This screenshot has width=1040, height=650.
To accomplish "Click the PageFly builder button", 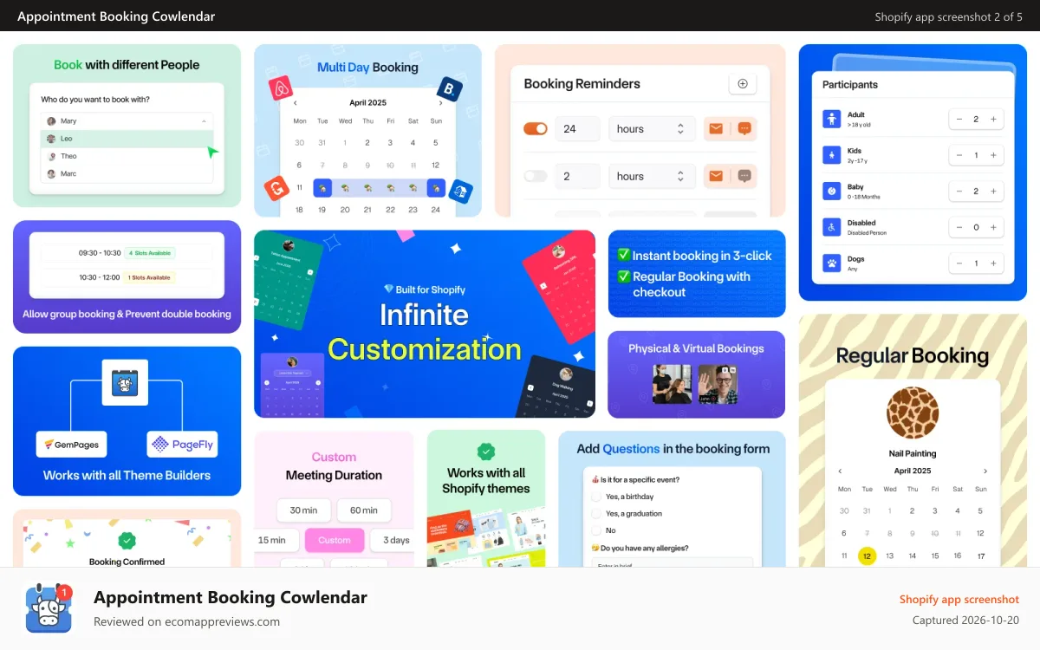I will click(x=182, y=445).
